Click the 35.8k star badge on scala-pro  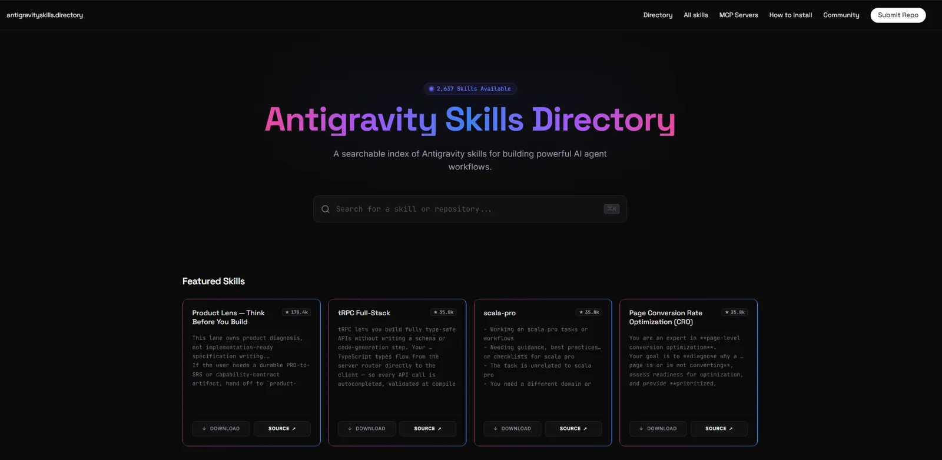coord(589,312)
